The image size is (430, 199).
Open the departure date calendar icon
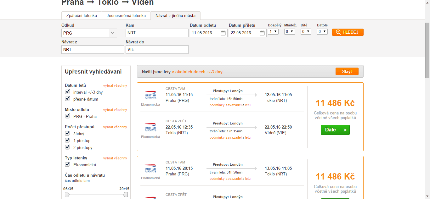[223, 33]
